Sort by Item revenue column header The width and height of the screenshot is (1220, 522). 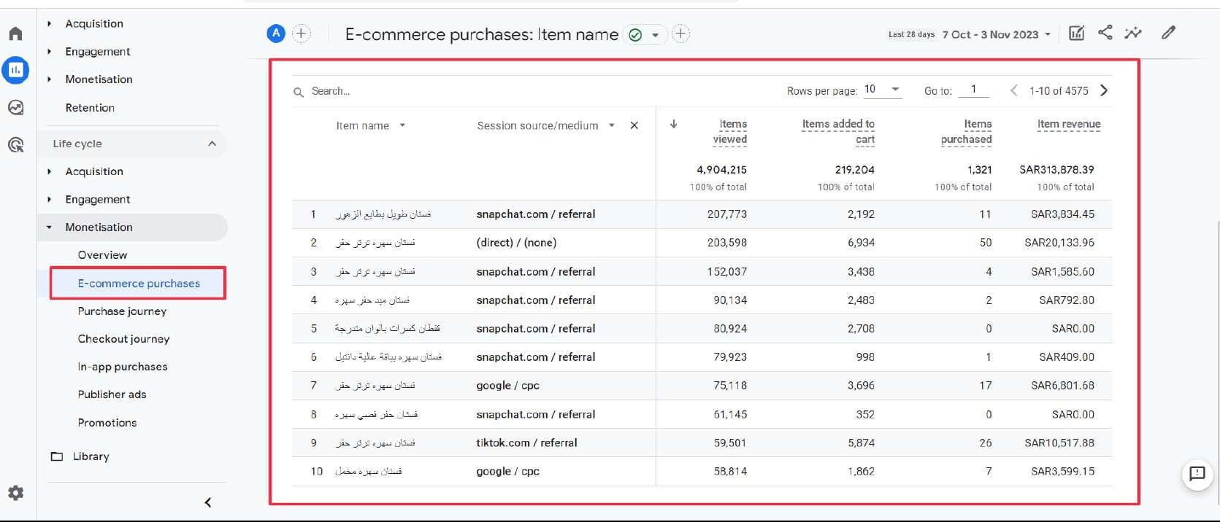click(x=1069, y=124)
